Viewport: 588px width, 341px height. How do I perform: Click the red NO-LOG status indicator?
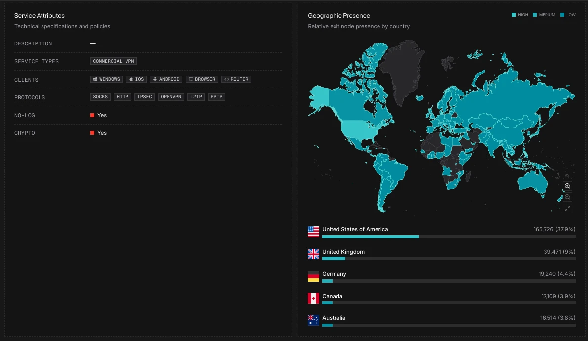pyautogui.click(x=92, y=115)
